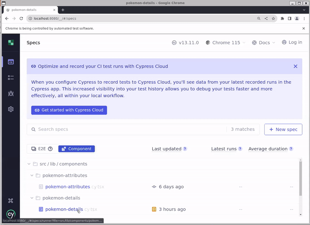Click the New spec button
Viewport: 310px width, 225px height.
coord(283,129)
